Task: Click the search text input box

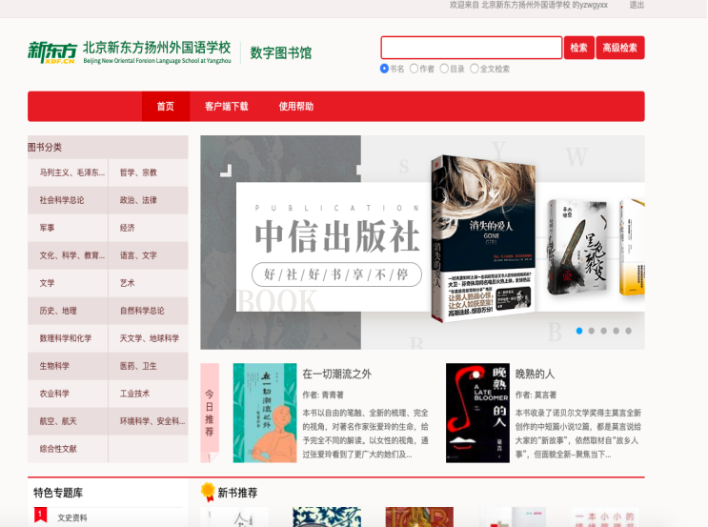Action: click(472, 48)
